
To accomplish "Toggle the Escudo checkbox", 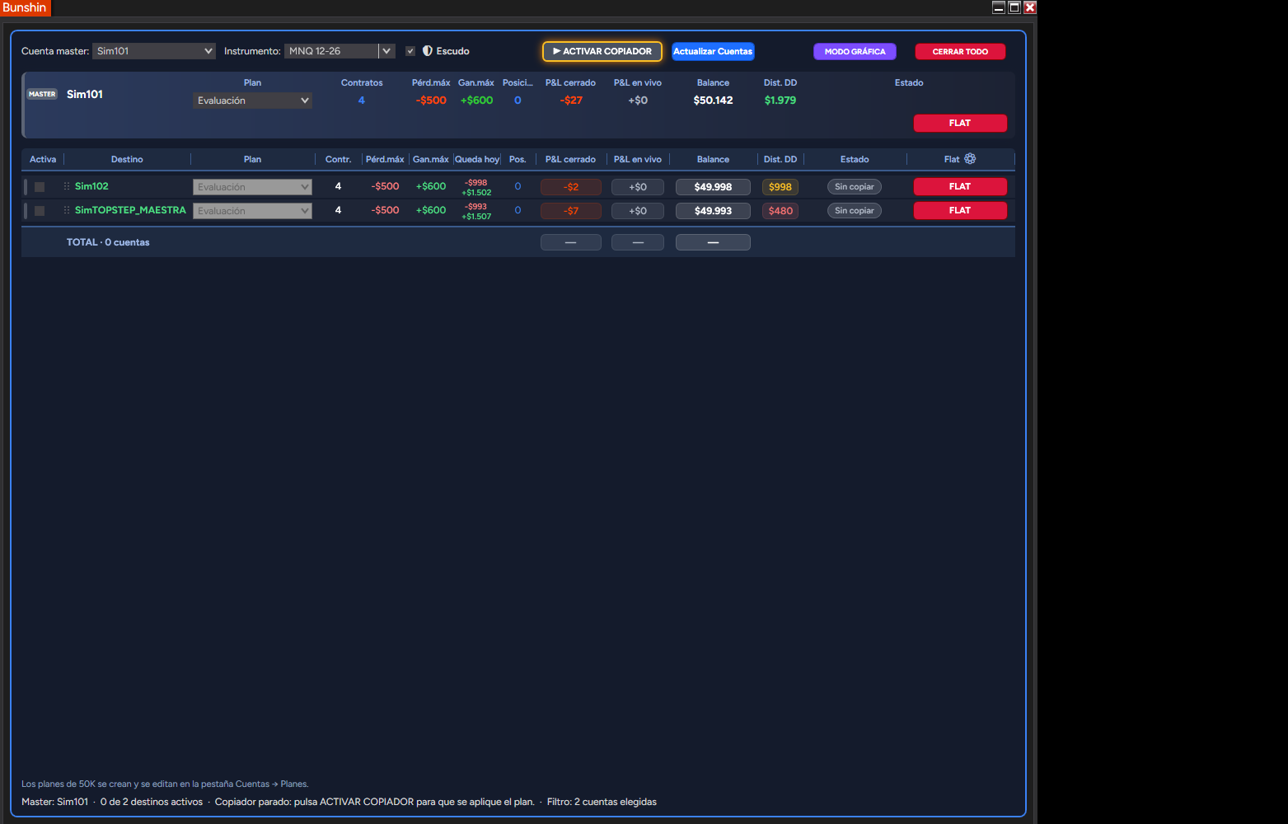I will tap(410, 51).
